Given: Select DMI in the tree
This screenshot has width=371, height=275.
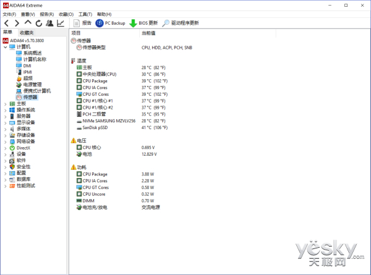Looking at the screenshot, I should pos(23,66).
